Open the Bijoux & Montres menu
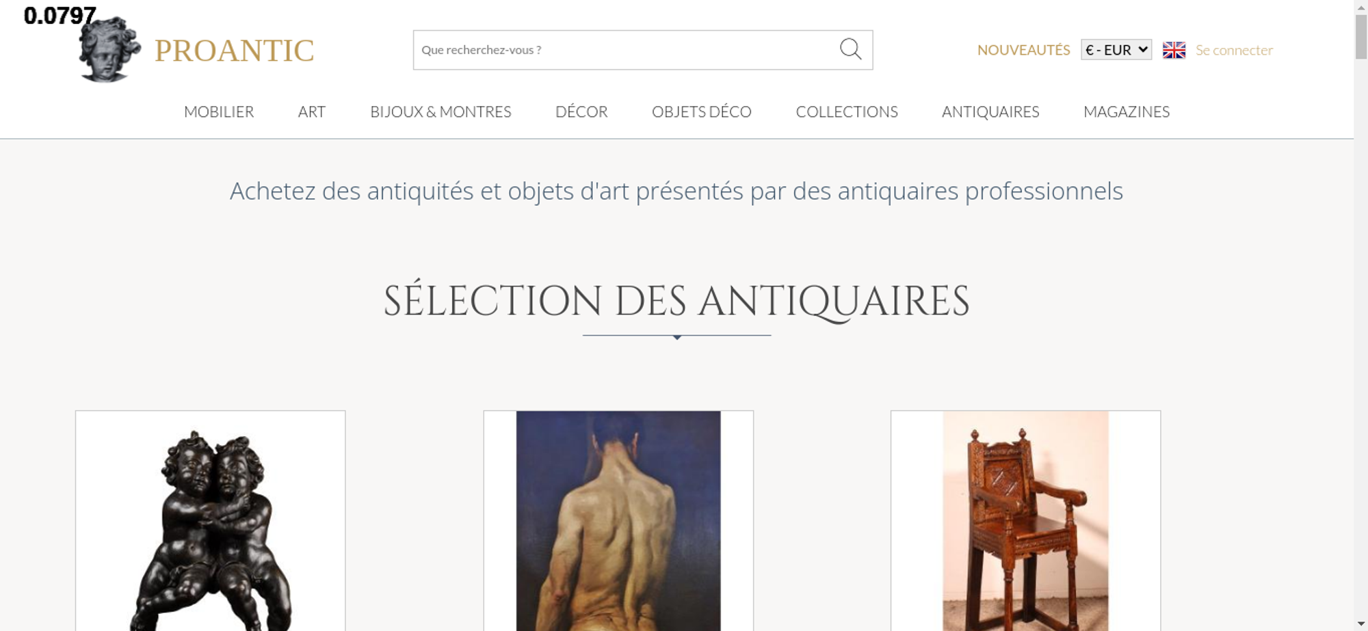This screenshot has width=1368, height=631. pyautogui.click(x=440, y=111)
